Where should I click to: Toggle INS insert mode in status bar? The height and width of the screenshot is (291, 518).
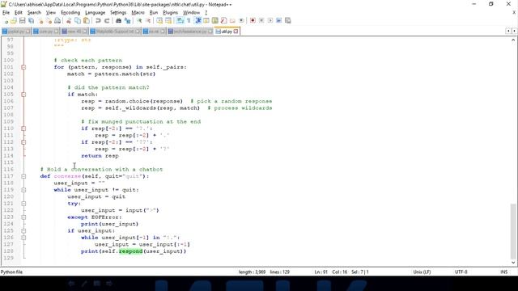point(503,272)
